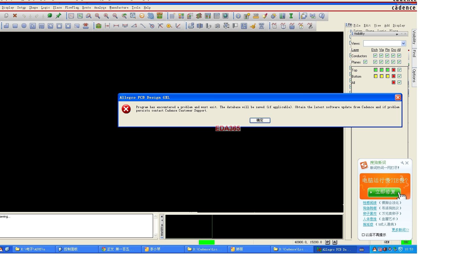Image resolution: width=456 pixels, height=256 pixels.
Task: Open the 控制面板 taskbar button
Action: point(76,249)
